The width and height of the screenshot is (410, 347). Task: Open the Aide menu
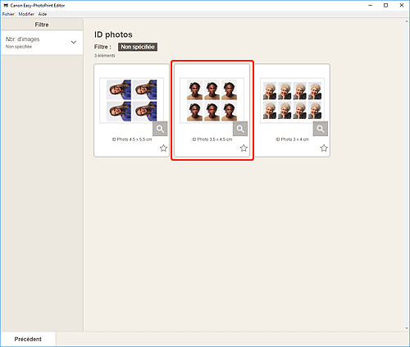[x=43, y=14]
